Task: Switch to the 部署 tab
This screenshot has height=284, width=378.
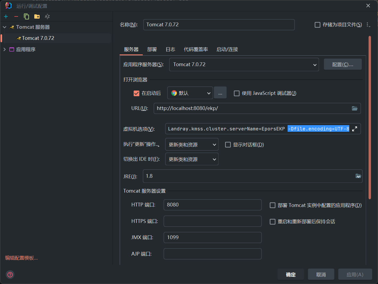Action: click(152, 49)
